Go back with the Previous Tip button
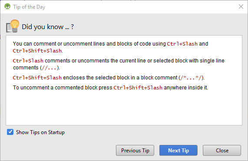The height and width of the screenshot is (161, 248). (135, 151)
